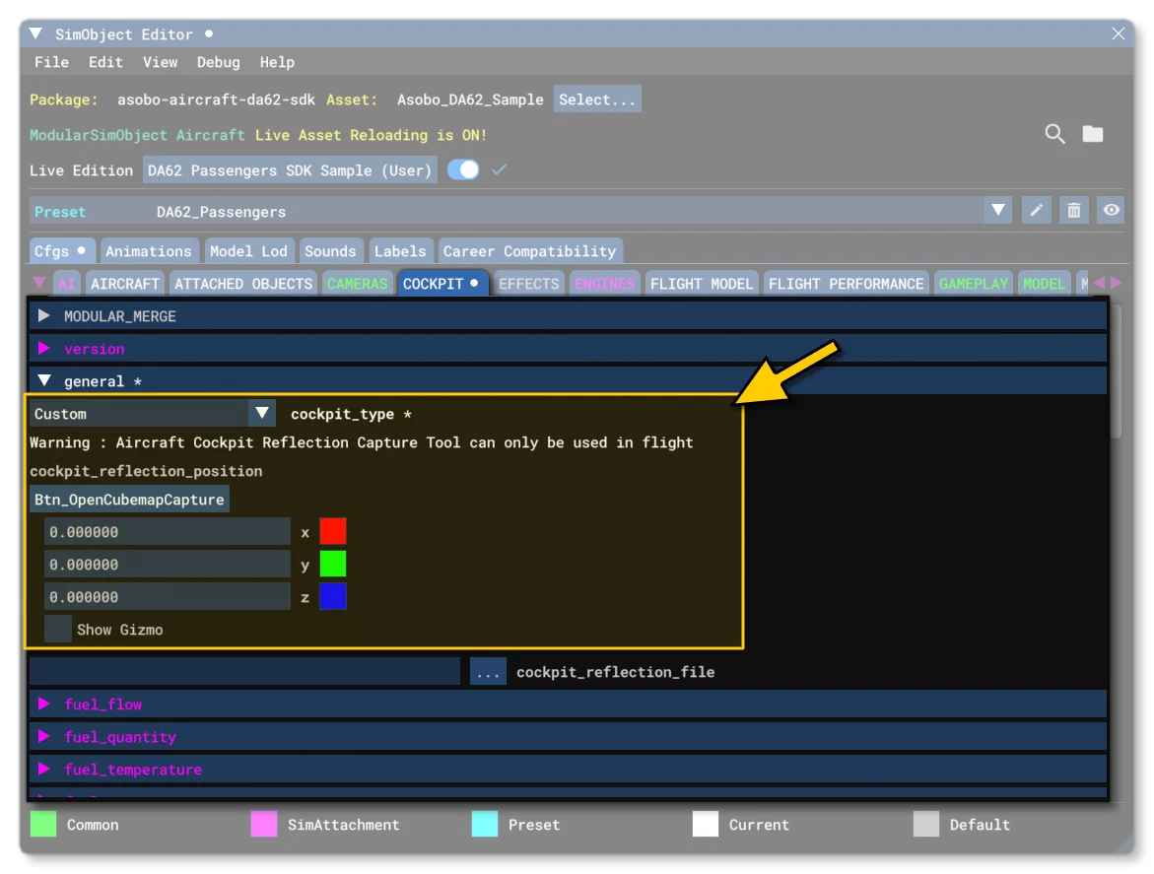The height and width of the screenshot is (874, 1154).
Task: Click the x position value field
Action: 168,531
